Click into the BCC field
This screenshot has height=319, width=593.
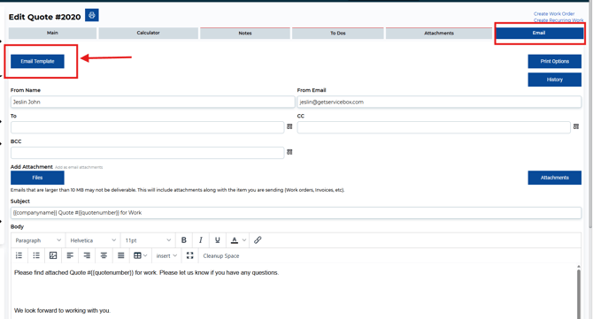pyautogui.click(x=147, y=153)
